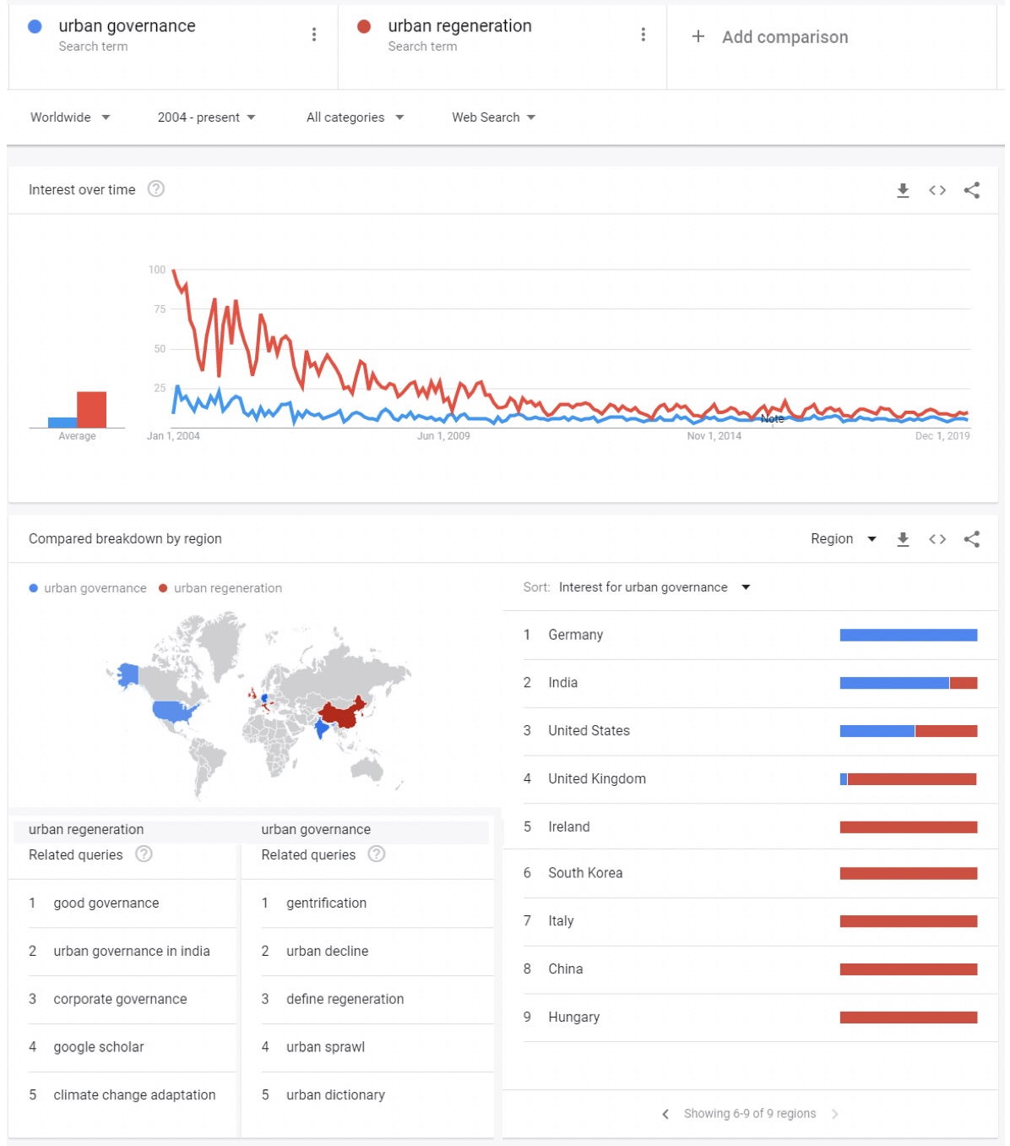Embed the breakdown by region chart

(937, 539)
